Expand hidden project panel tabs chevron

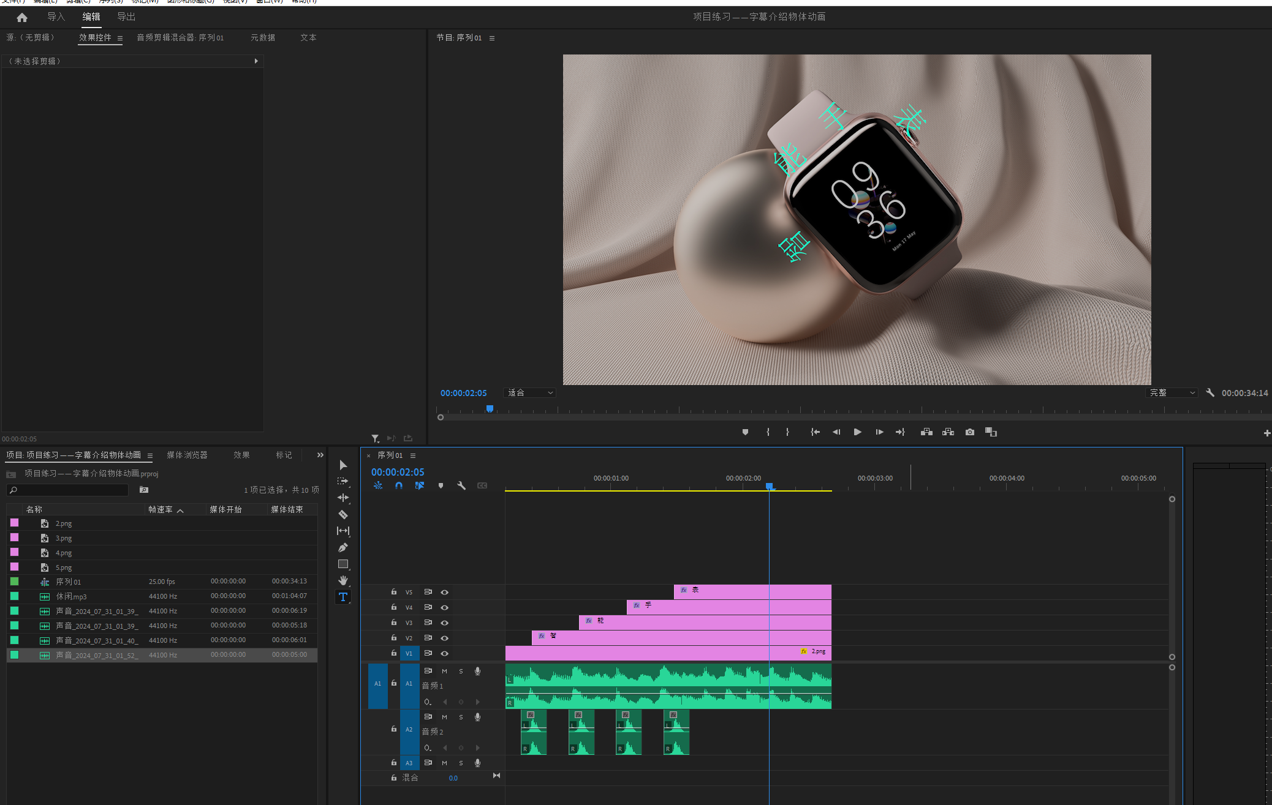[320, 455]
